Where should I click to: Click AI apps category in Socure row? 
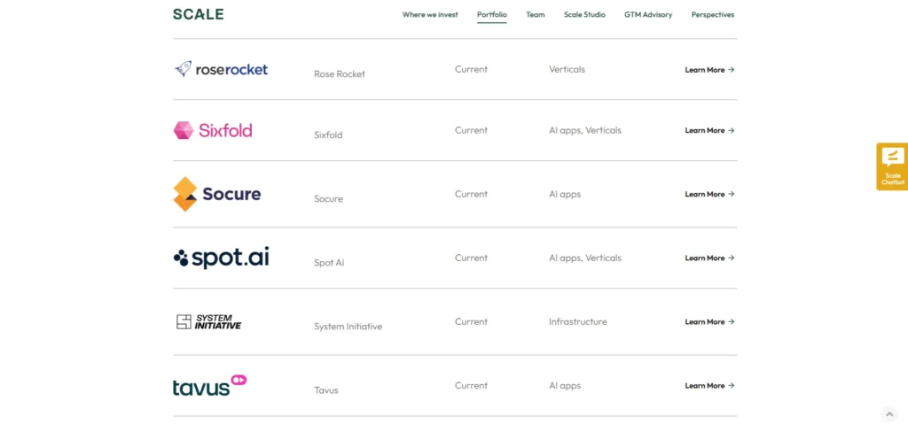[x=565, y=195]
